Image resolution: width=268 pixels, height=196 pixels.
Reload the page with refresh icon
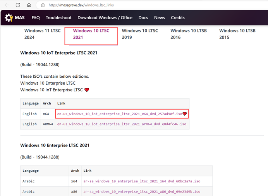(x=18, y=5)
